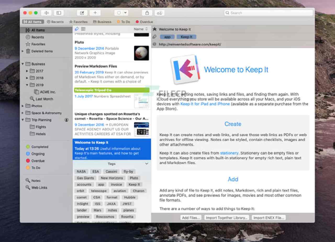Filter by the Roscosmos tag
The image size is (335, 242).
click(105, 217)
